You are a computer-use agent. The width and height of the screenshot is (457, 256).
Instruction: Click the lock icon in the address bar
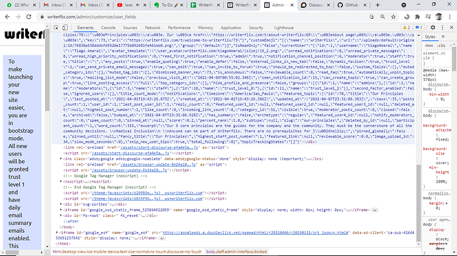42,17
